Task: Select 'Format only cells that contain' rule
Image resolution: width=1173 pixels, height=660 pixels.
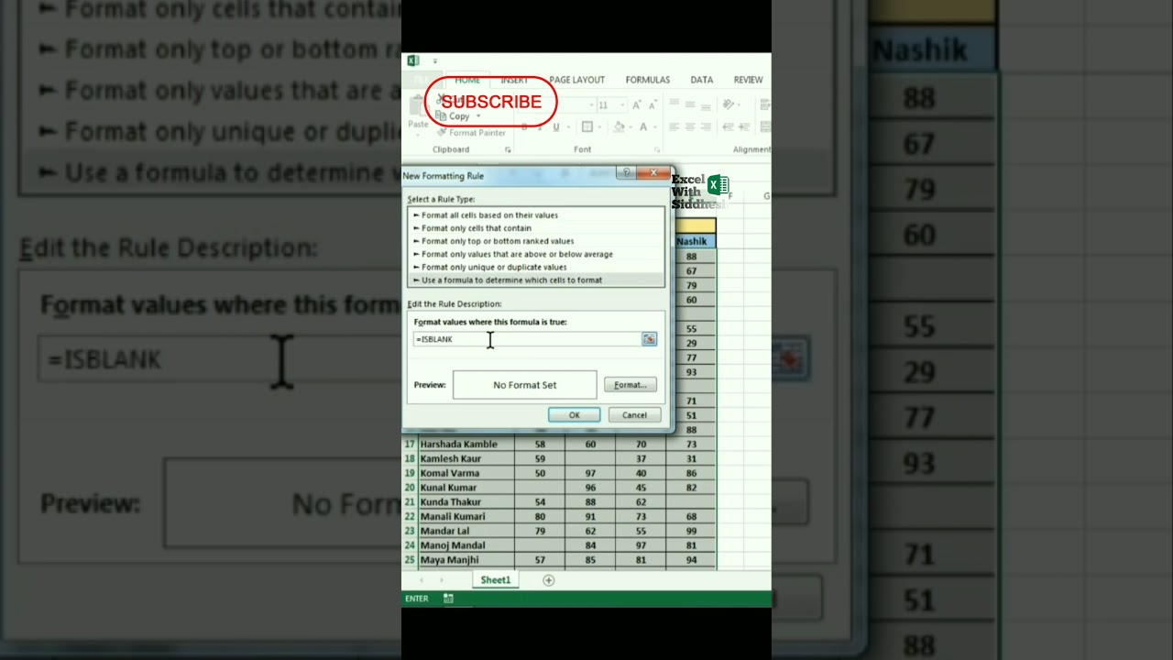Action: (536, 228)
